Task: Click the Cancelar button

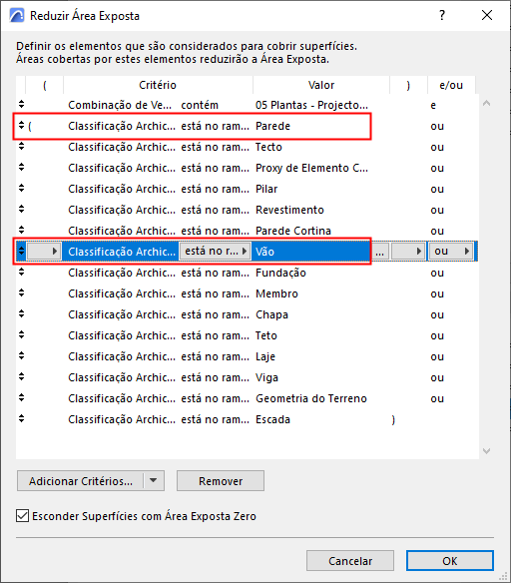Action: [x=350, y=560]
